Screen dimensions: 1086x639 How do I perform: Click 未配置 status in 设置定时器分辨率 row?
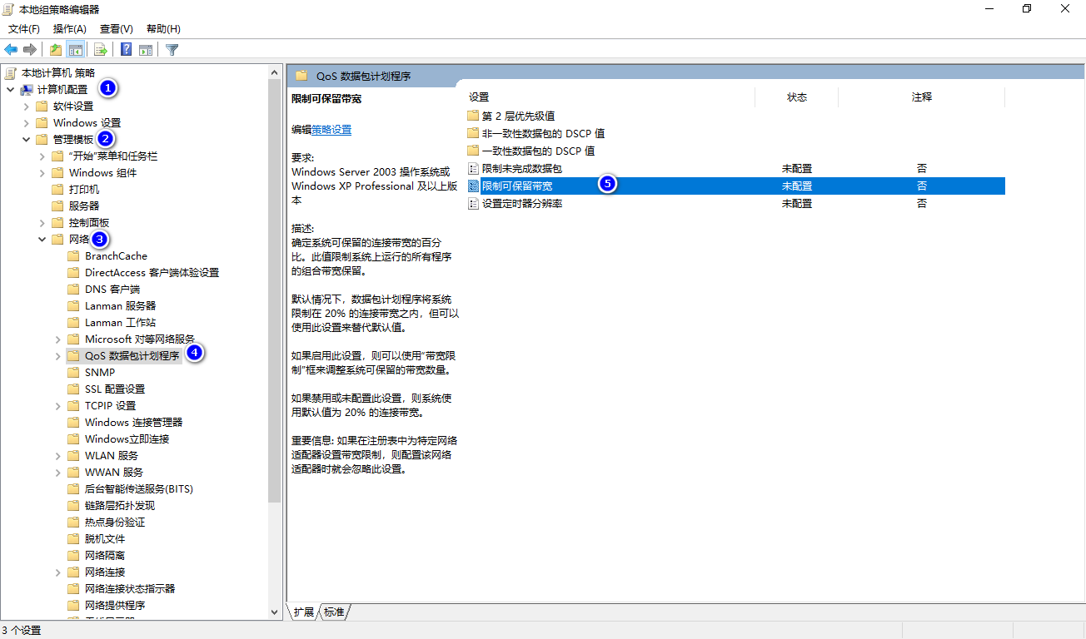coord(797,203)
